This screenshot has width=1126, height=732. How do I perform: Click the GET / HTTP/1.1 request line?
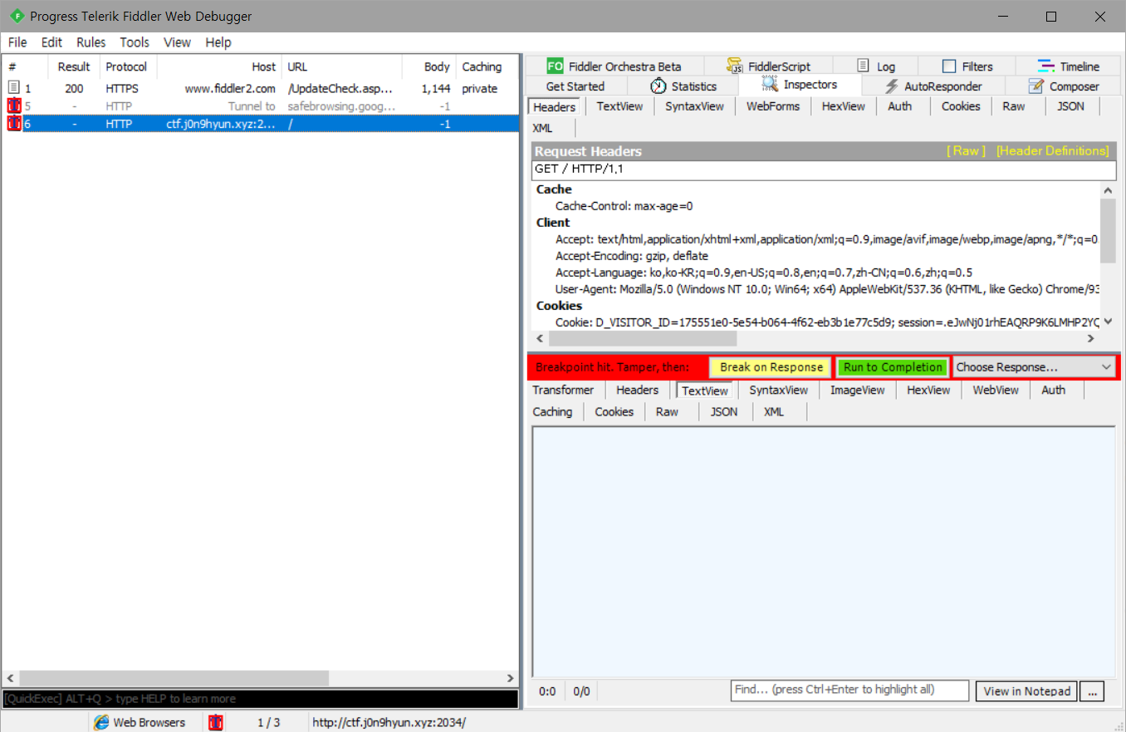pos(824,169)
